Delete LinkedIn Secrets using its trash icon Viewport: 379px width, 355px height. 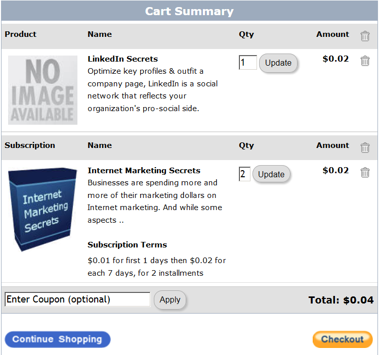pos(365,61)
